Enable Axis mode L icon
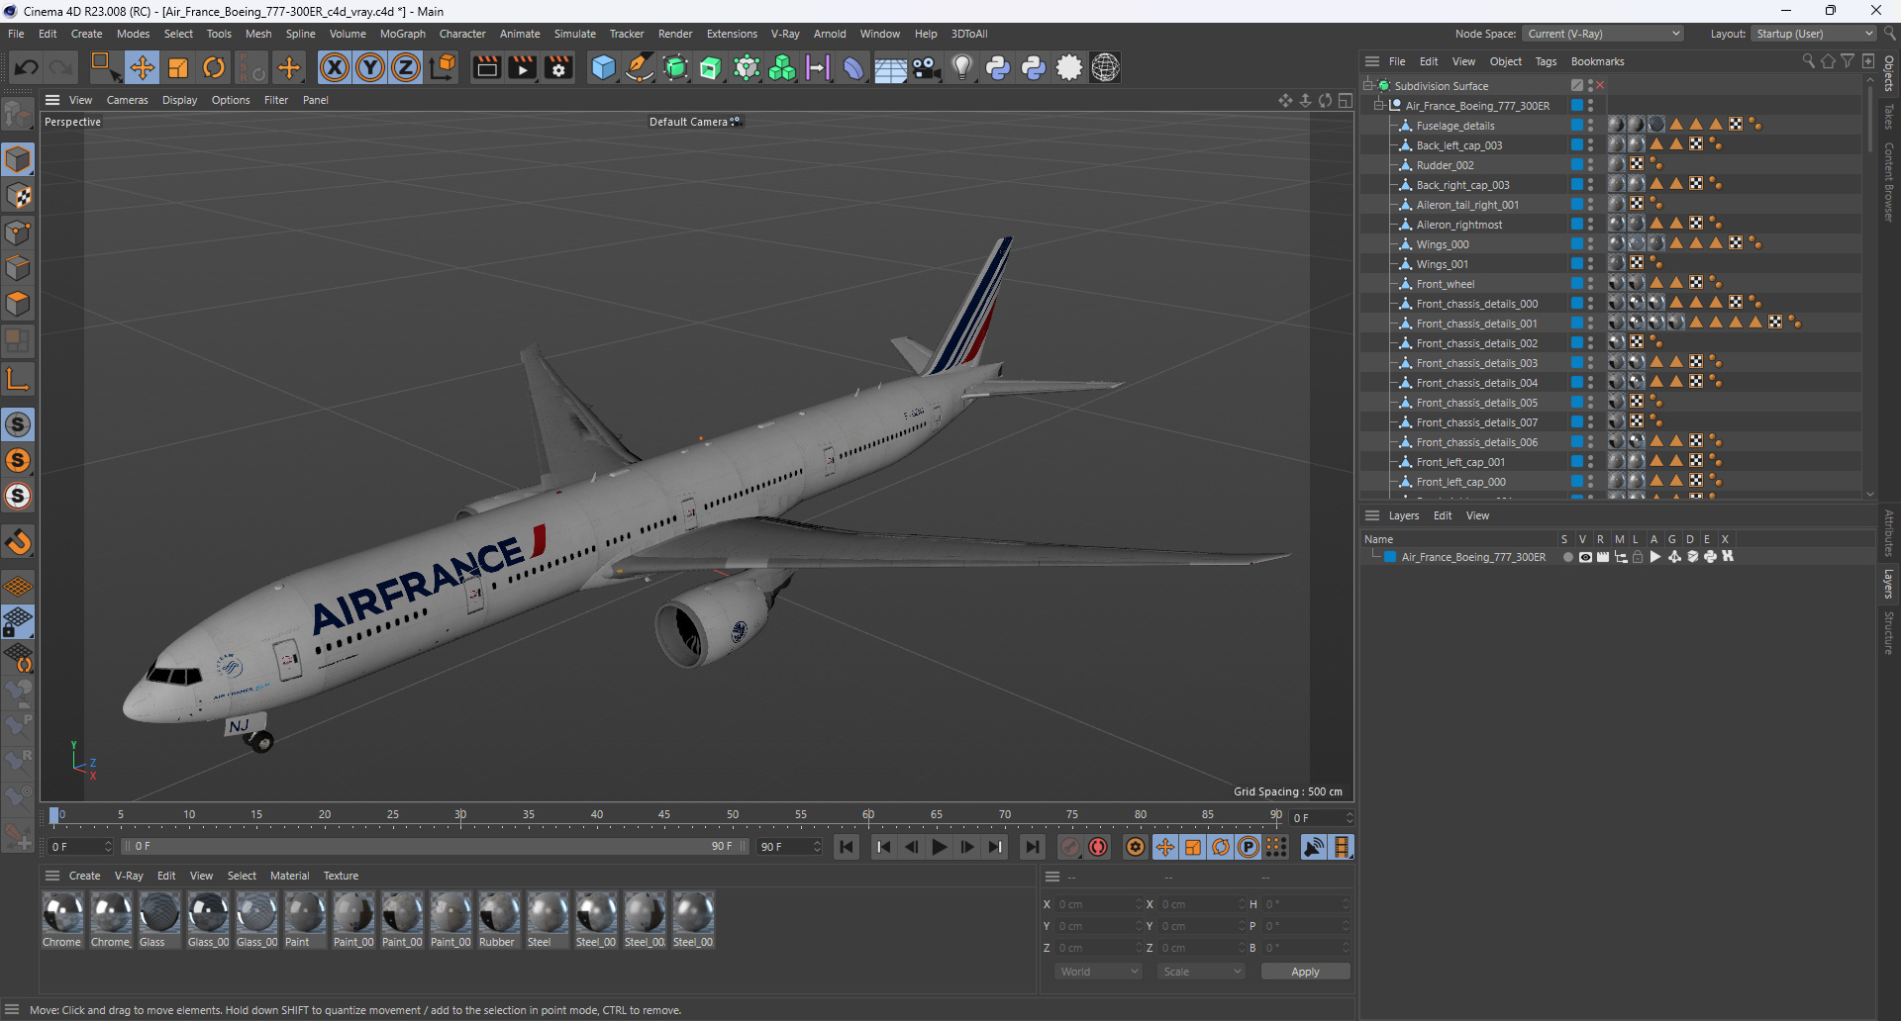 (x=18, y=379)
